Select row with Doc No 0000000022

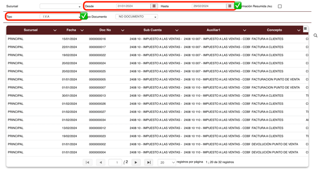(157, 55)
